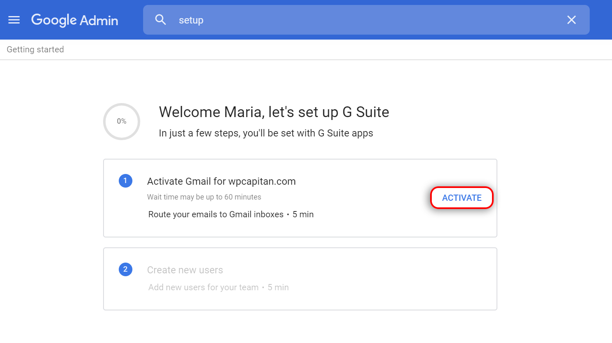Click the 0% progress circle
612x343 pixels.
(122, 121)
